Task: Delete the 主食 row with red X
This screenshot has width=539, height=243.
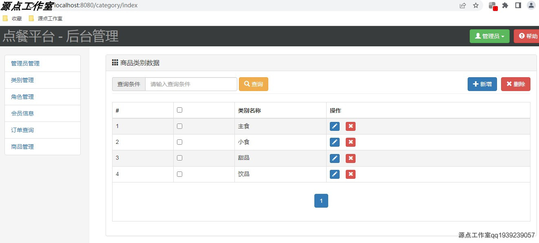Action: click(350, 126)
